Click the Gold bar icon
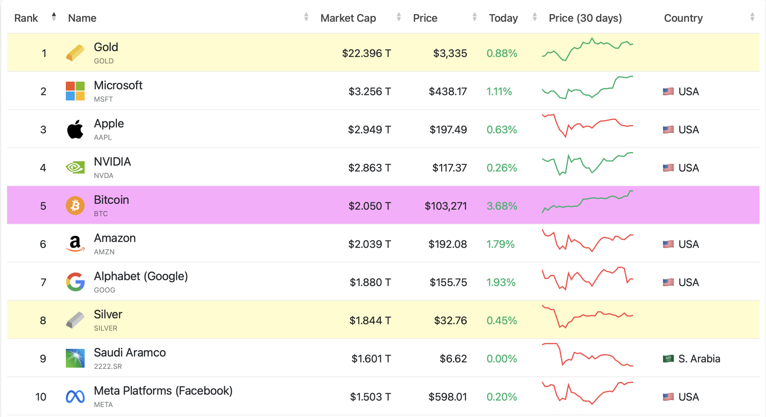The height and width of the screenshot is (417, 766). [x=75, y=53]
